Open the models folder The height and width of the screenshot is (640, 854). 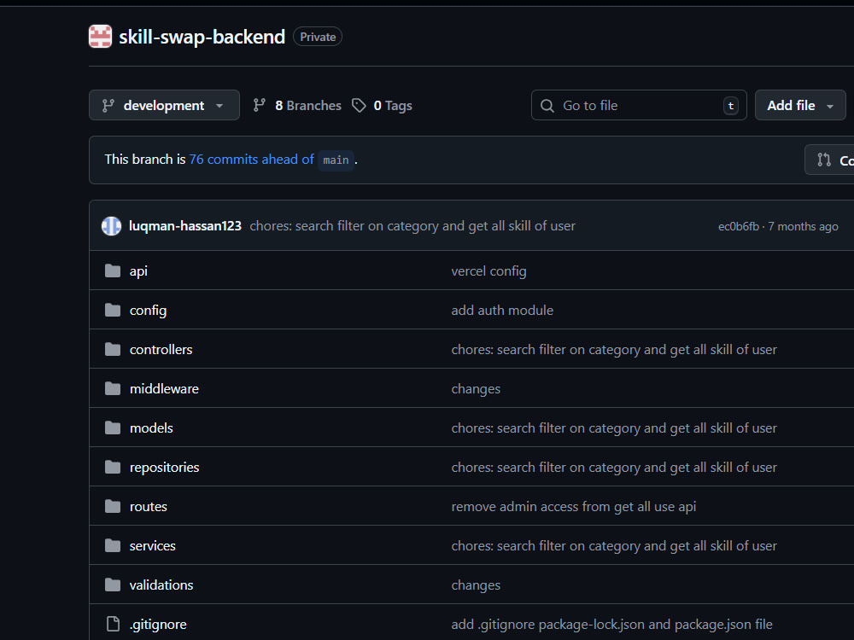tap(151, 428)
